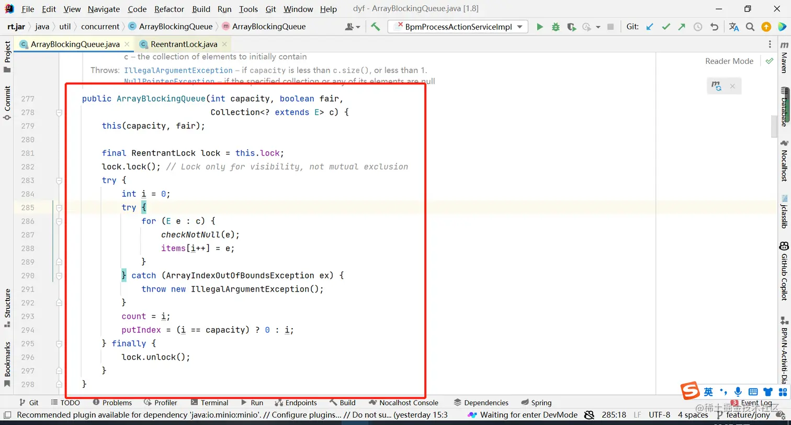Open the Dependencies tool window

[481, 402]
